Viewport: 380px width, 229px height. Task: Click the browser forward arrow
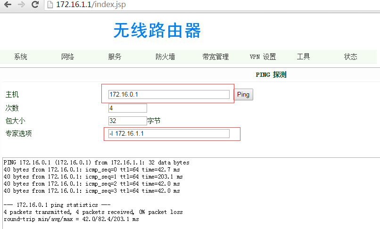click(x=22, y=6)
